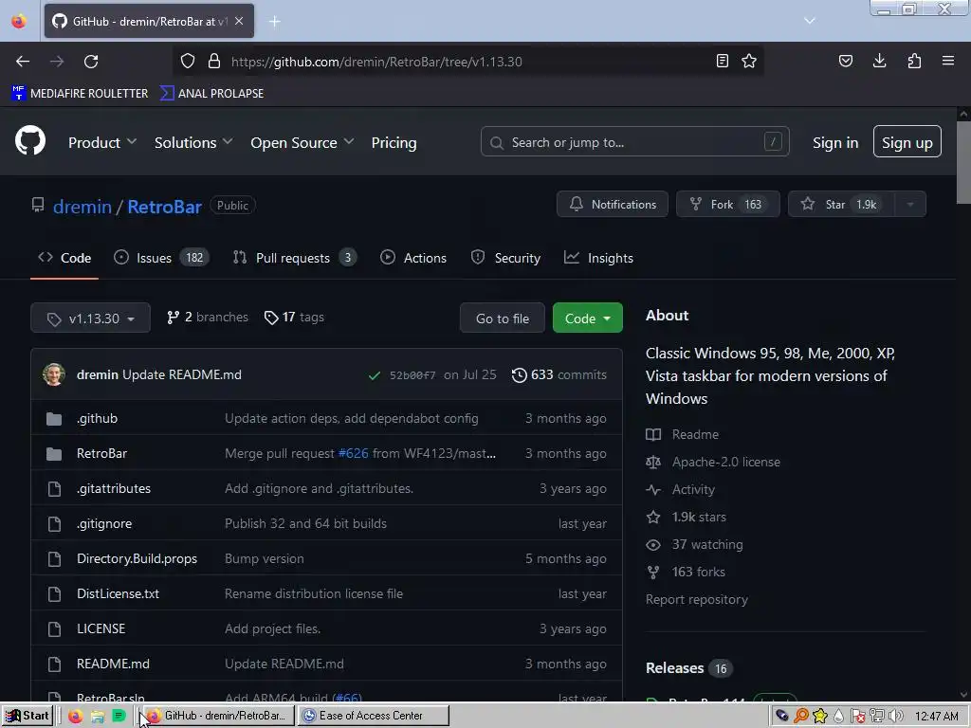Open the Firefox hamburger menu
971x728 pixels.
(x=948, y=61)
